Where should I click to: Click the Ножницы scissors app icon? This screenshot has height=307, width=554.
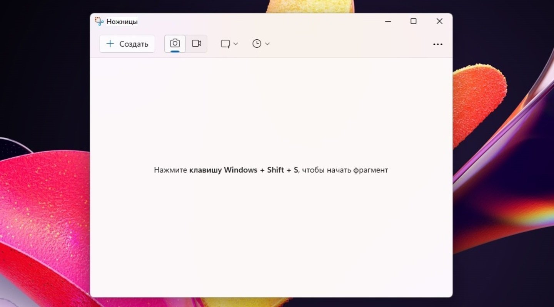click(99, 22)
